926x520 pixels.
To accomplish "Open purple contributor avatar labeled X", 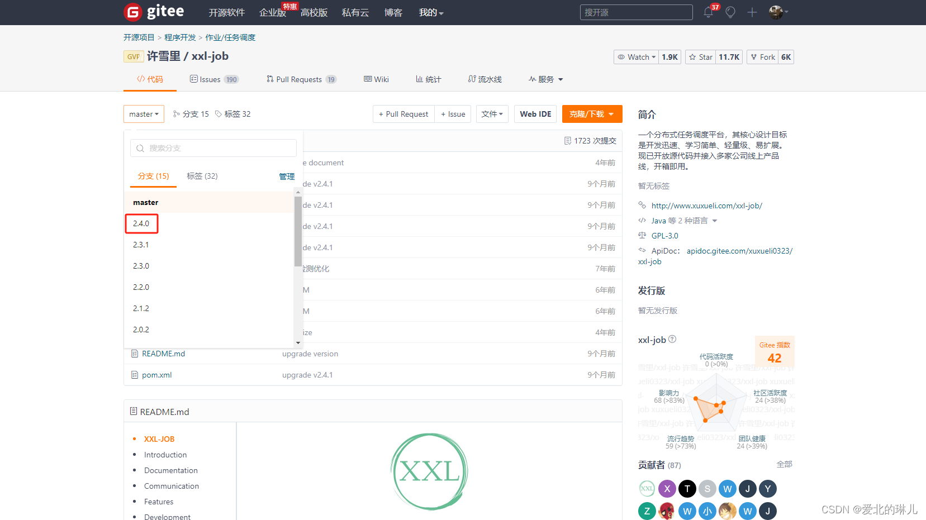I will (667, 489).
